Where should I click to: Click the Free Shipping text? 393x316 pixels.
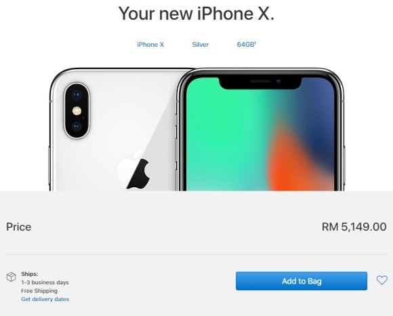tap(39, 291)
